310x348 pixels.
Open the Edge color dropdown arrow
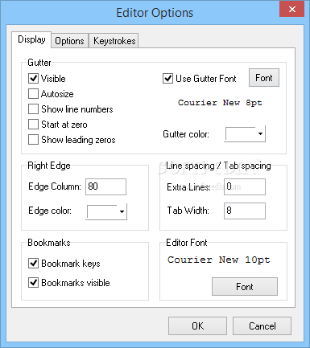click(x=122, y=211)
